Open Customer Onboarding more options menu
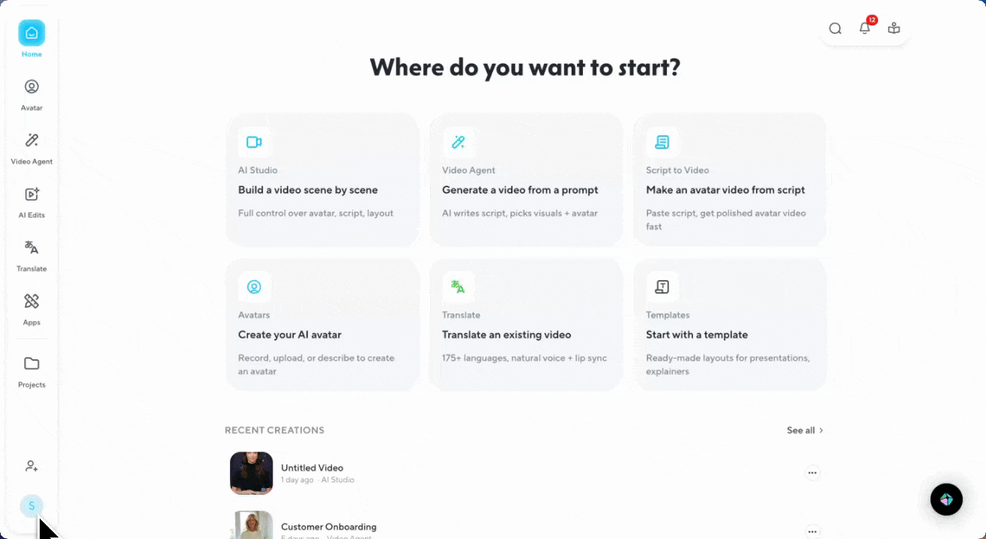986x539 pixels. [812, 532]
